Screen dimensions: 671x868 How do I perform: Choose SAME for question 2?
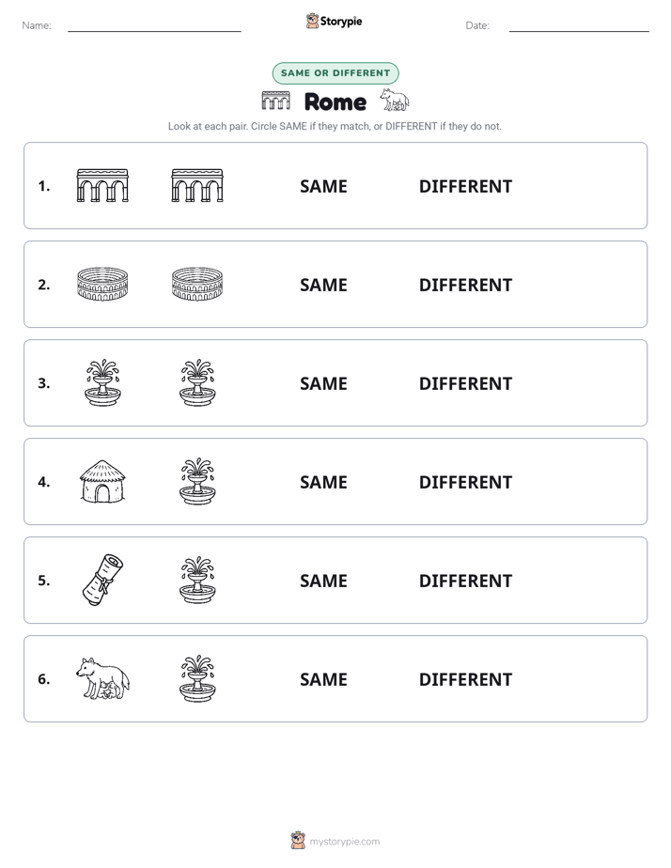[x=323, y=285]
